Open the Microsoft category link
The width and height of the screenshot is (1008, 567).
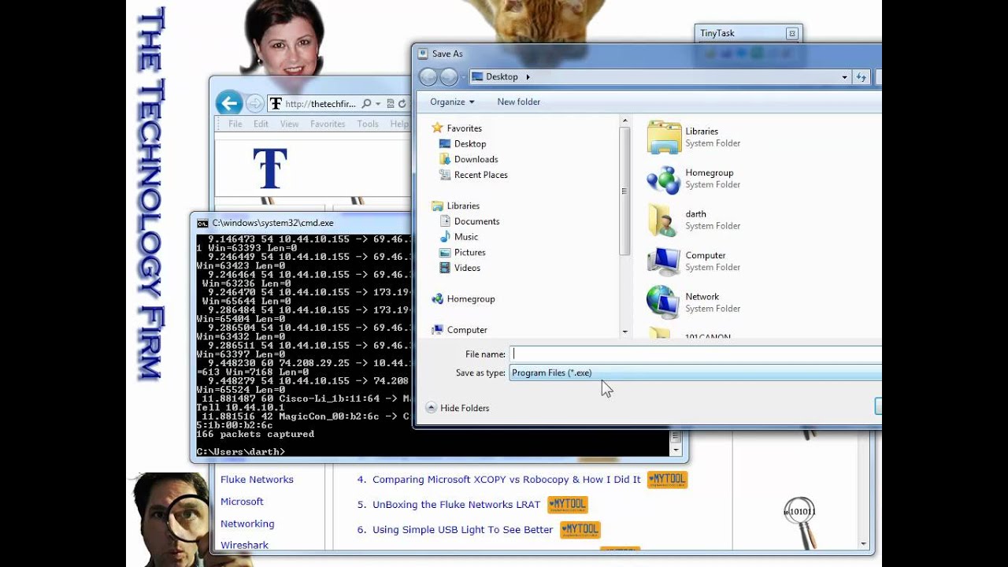(x=242, y=501)
